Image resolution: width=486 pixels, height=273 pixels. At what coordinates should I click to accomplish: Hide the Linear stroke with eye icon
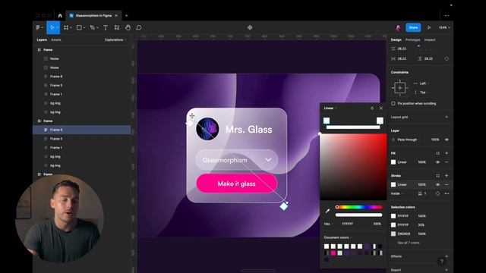click(x=437, y=184)
